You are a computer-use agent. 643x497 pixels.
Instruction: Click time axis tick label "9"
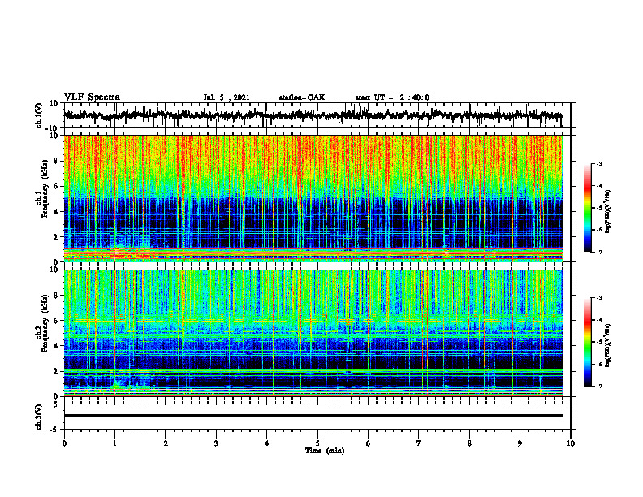point(520,443)
